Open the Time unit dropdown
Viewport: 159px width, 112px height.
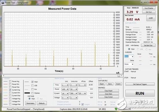coord(65,85)
